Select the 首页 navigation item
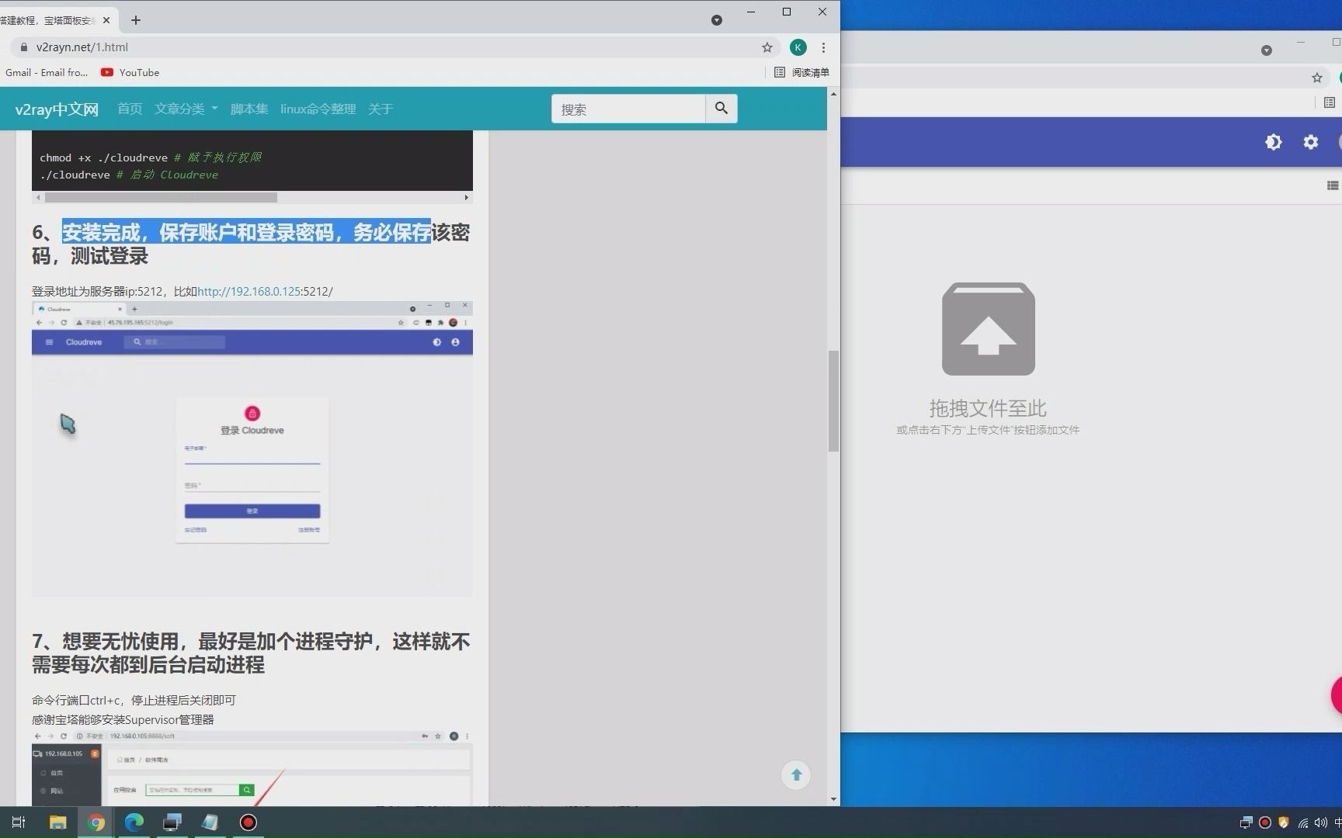The height and width of the screenshot is (838, 1342). 129,109
